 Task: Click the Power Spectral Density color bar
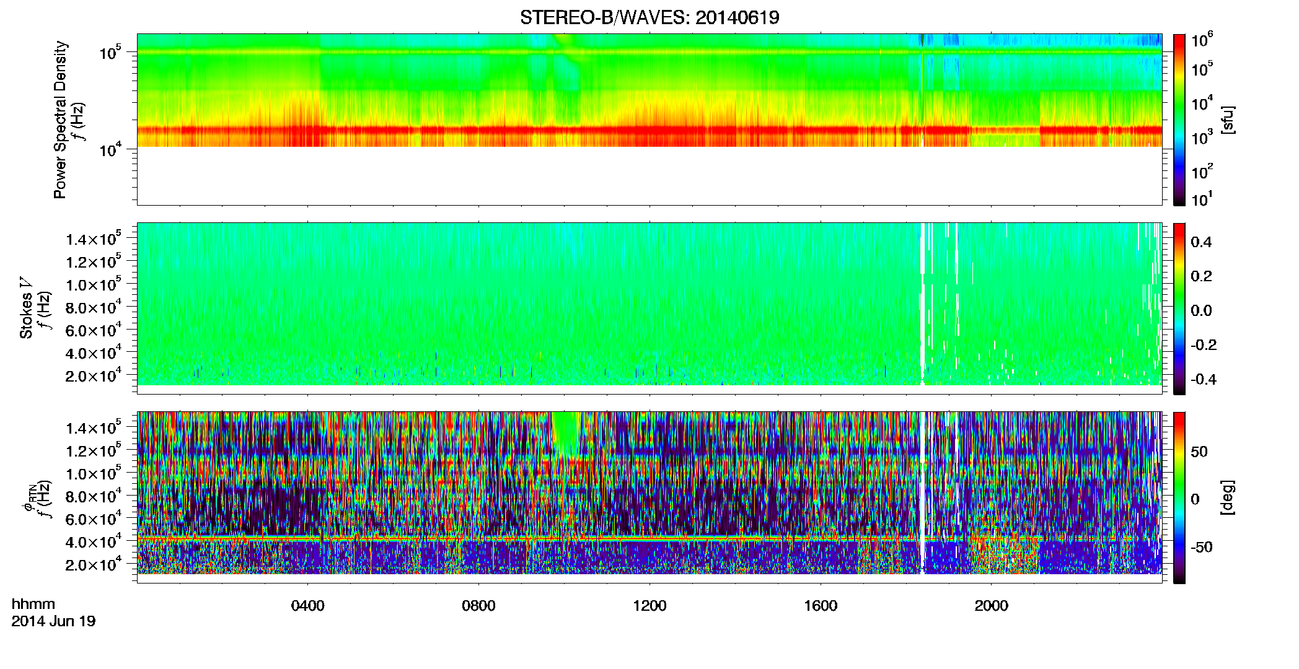[x=1179, y=120]
